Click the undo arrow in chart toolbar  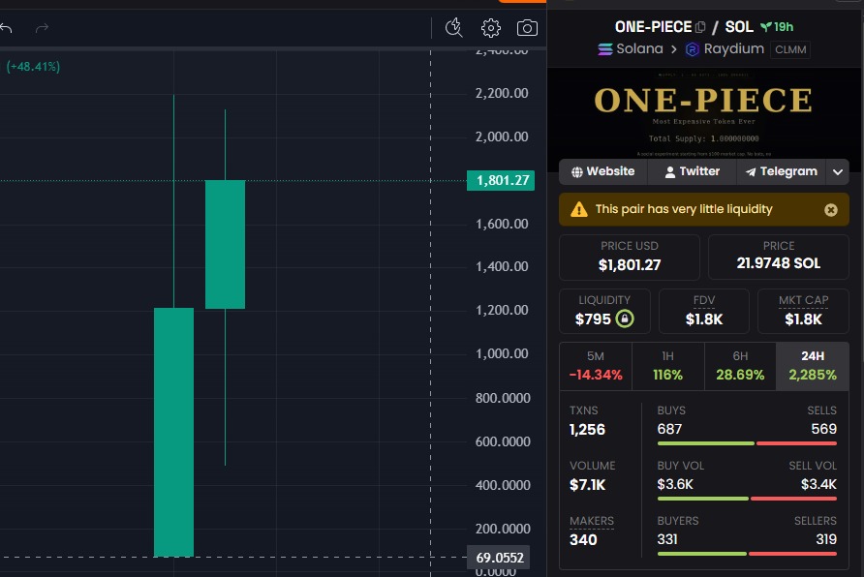[x=6, y=27]
